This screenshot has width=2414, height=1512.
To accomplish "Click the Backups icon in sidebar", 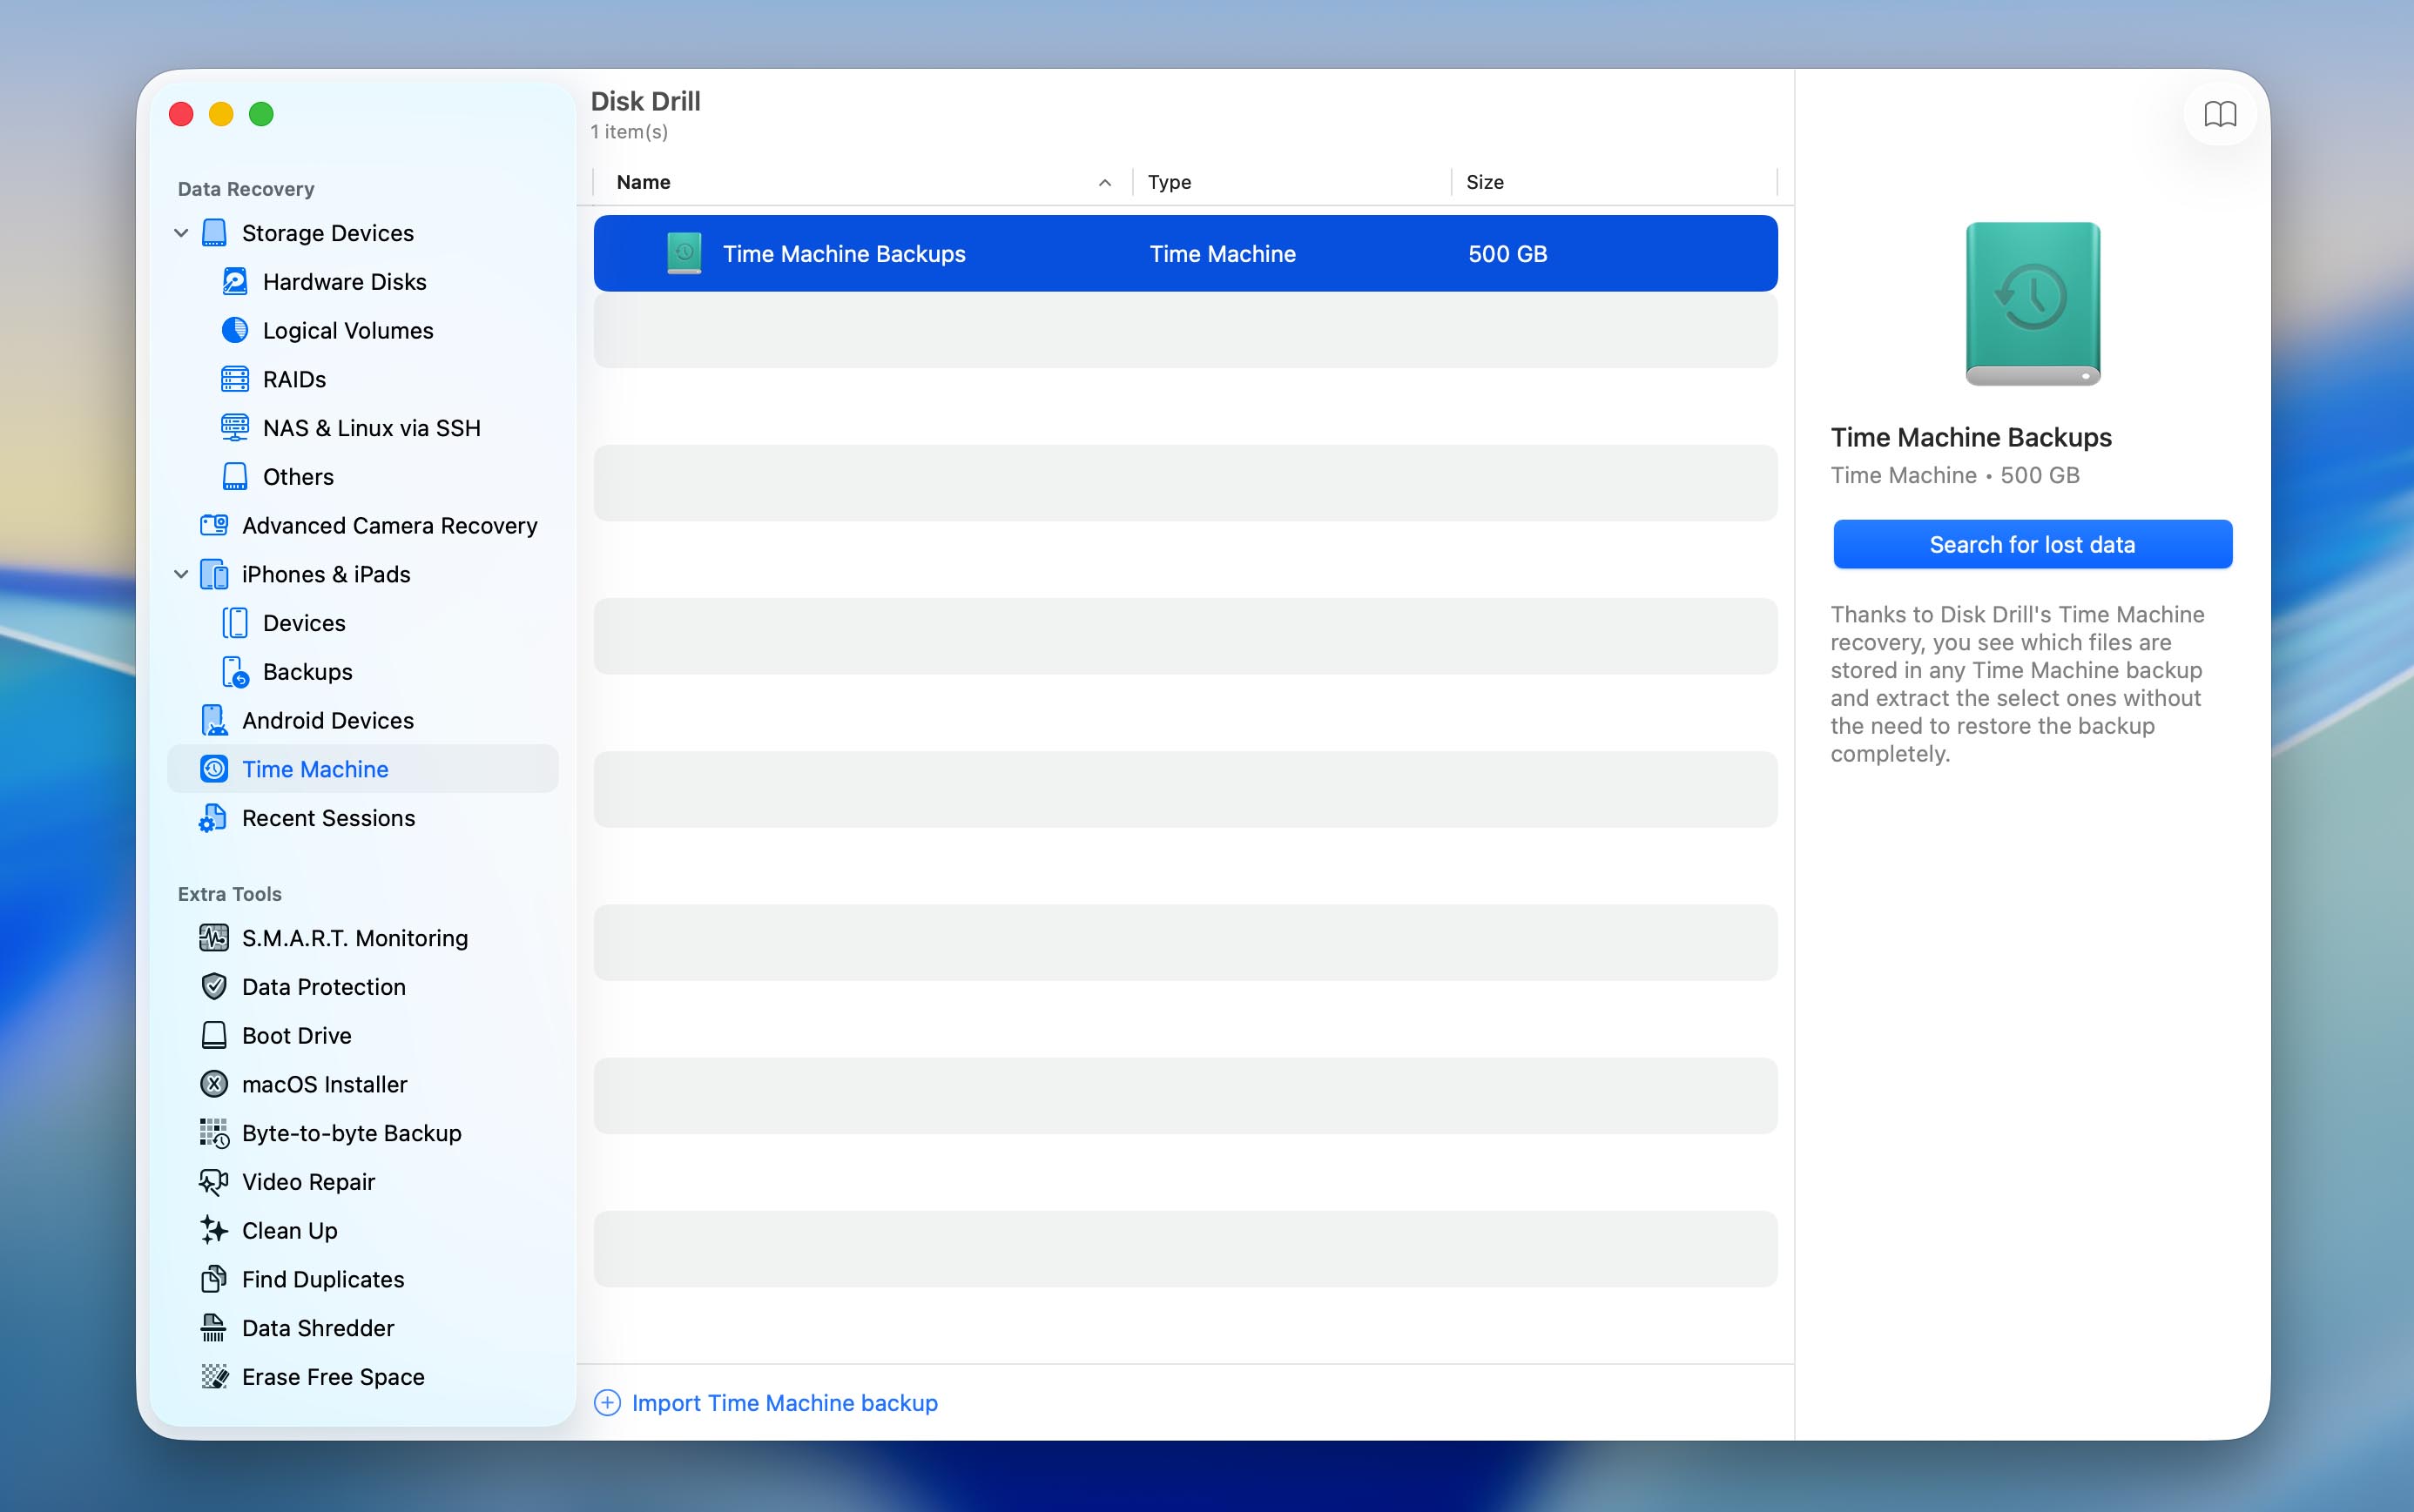I will [x=235, y=672].
